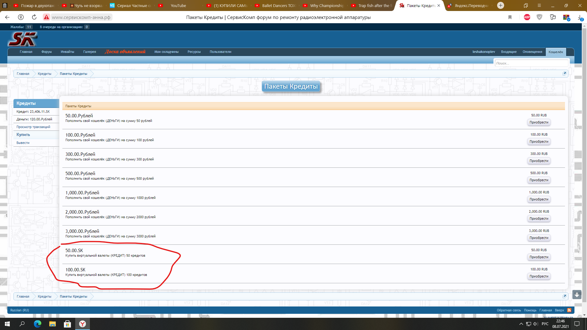Reload the page with refresh icon
This screenshot has height=330, width=587.
click(34, 17)
